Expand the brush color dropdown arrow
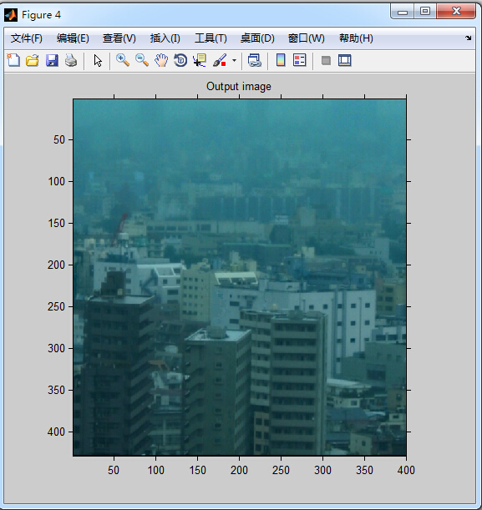This screenshot has height=510, width=482. (234, 60)
